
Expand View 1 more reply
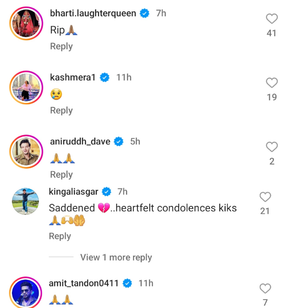pyautogui.click(x=116, y=257)
